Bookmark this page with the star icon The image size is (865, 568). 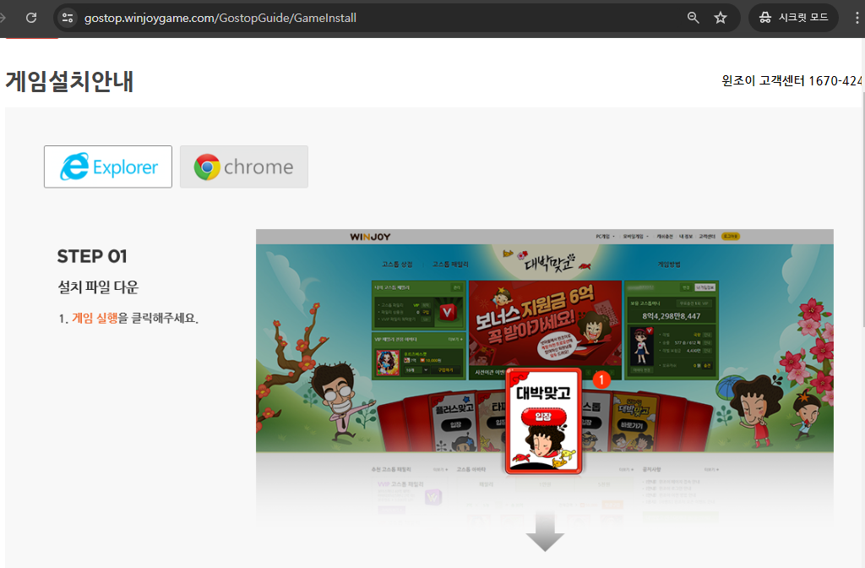(721, 18)
